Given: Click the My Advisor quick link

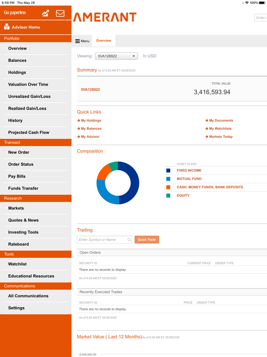Looking at the screenshot, I should click(90, 137).
